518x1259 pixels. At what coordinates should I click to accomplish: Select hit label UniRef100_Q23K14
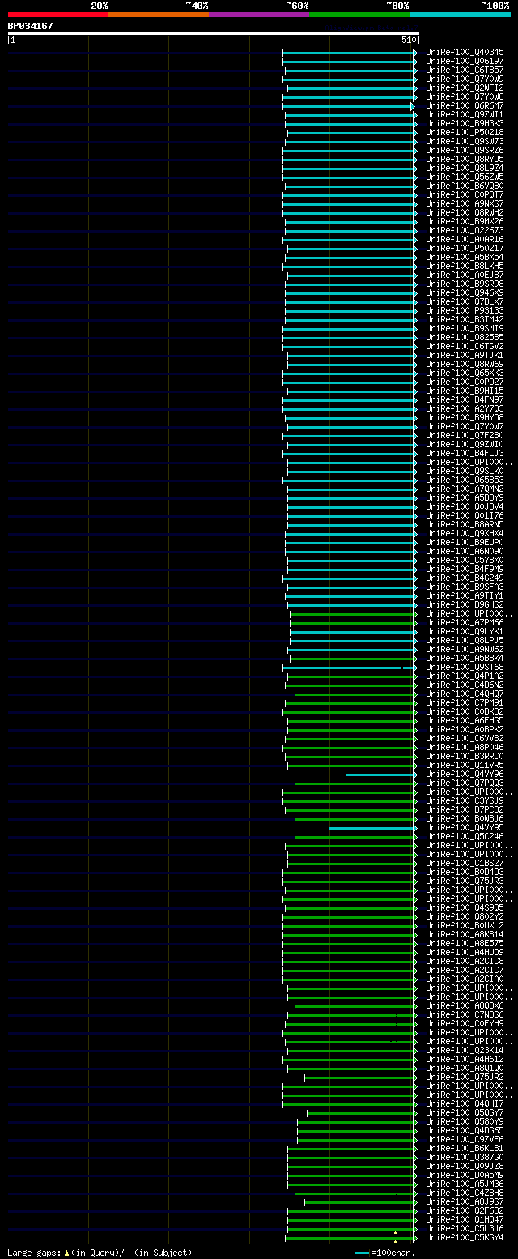click(x=465, y=1050)
